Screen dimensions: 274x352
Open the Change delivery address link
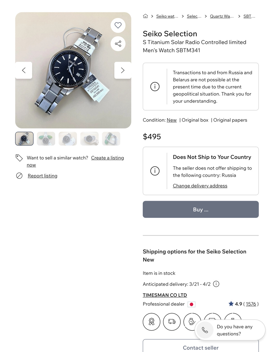(200, 186)
